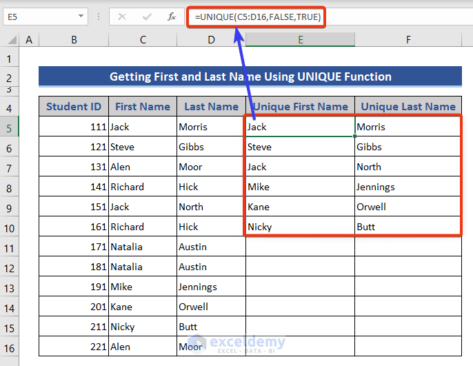Click the First Name cell "Mike" in row 13
The width and height of the screenshot is (473, 366).
pos(143,287)
